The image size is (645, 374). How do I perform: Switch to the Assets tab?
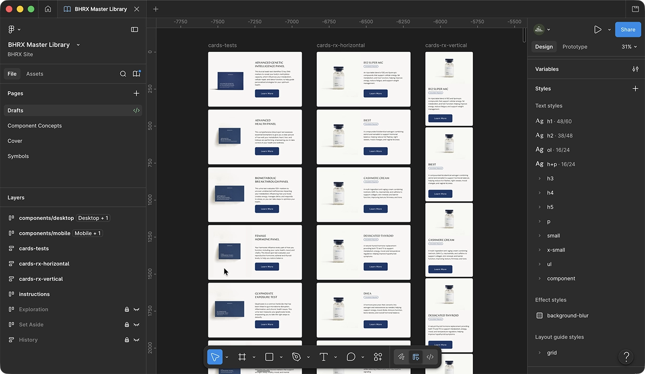tap(35, 74)
